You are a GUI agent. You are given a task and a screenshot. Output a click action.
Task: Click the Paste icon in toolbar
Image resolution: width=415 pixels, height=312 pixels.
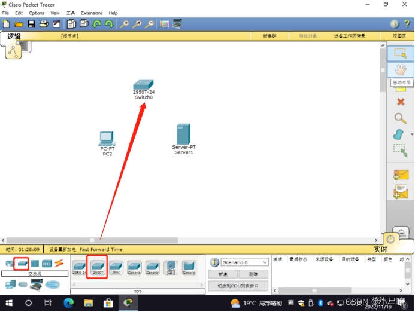(84, 24)
